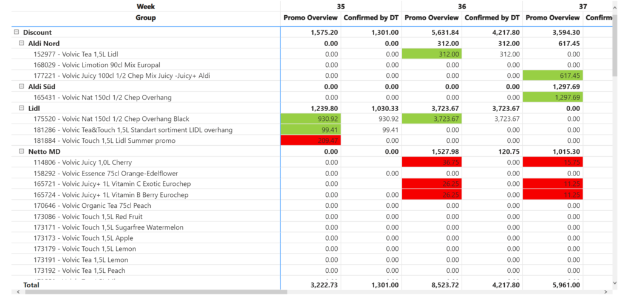The image size is (622, 305).
Task: Select row 114806 - Volvic Juicy 1,0L Cherry
Action: 146,162
